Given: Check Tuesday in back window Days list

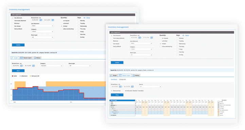Looking at the screenshot, I should (x=78, y=23).
